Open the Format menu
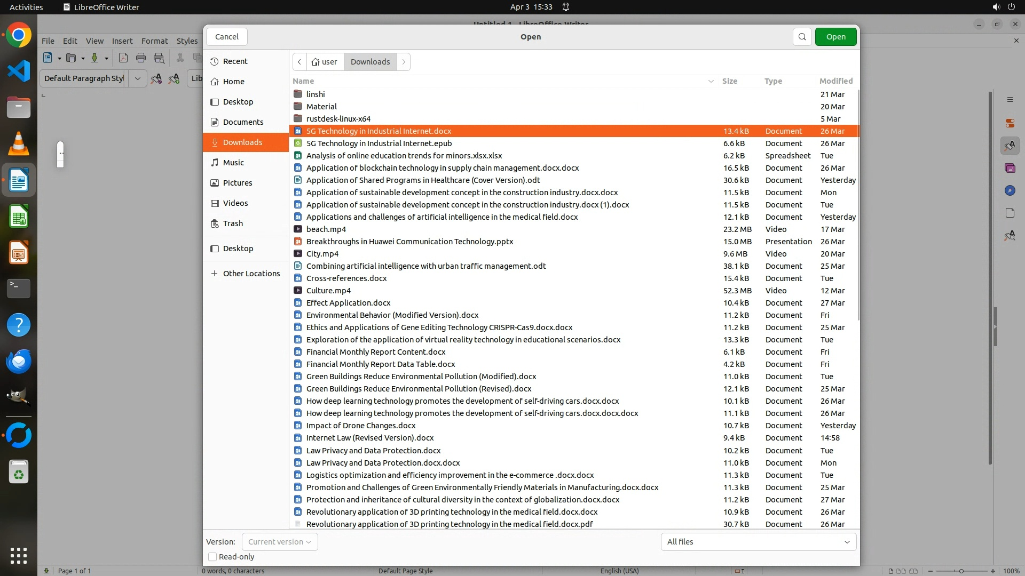Viewport: 1025px width, 576px height. click(154, 41)
